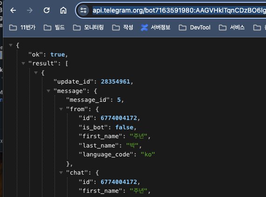Collapse the "result" array triangle
Viewport: 266px width, 197px height.
click(23, 63)
